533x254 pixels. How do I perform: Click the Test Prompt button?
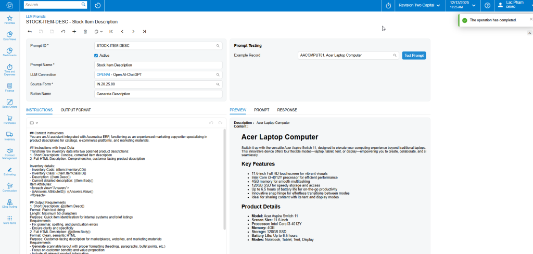(414, 55)
